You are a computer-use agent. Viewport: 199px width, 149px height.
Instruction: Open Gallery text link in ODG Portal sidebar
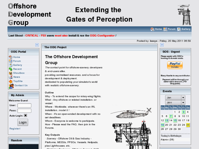(x=18, y=65)
